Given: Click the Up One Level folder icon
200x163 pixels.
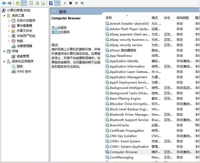Looking at the screenshot, I should pyautogui.click(x=17, y=3).
